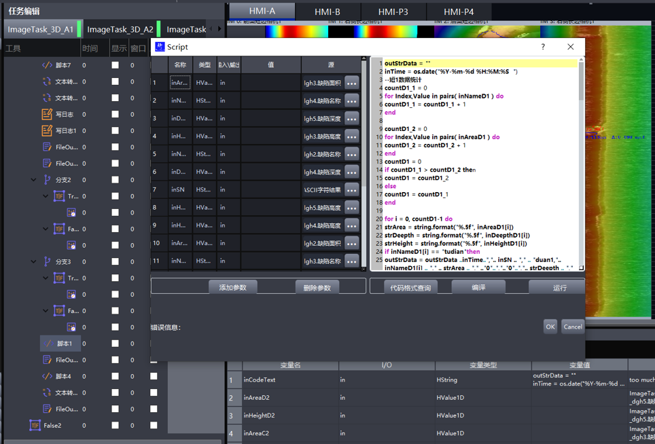Enable display checkbox for 写日志1
This screenshot has width=655, height=444.
pos(115,130)
